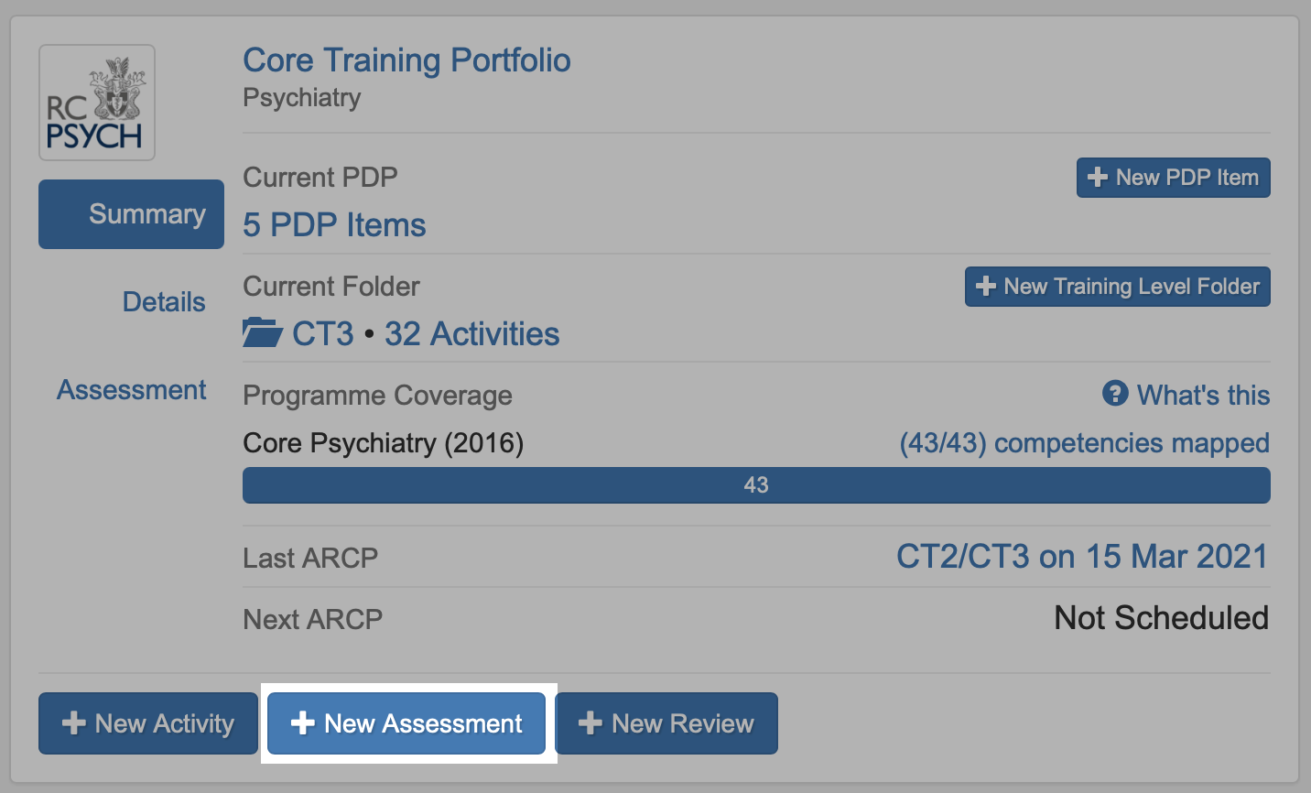Switch to the Details tab
This screenshot has width=1311, height=793.
[164, 302]
